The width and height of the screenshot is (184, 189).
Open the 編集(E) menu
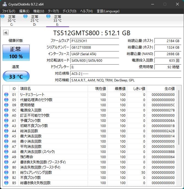[x=24, y=11]
